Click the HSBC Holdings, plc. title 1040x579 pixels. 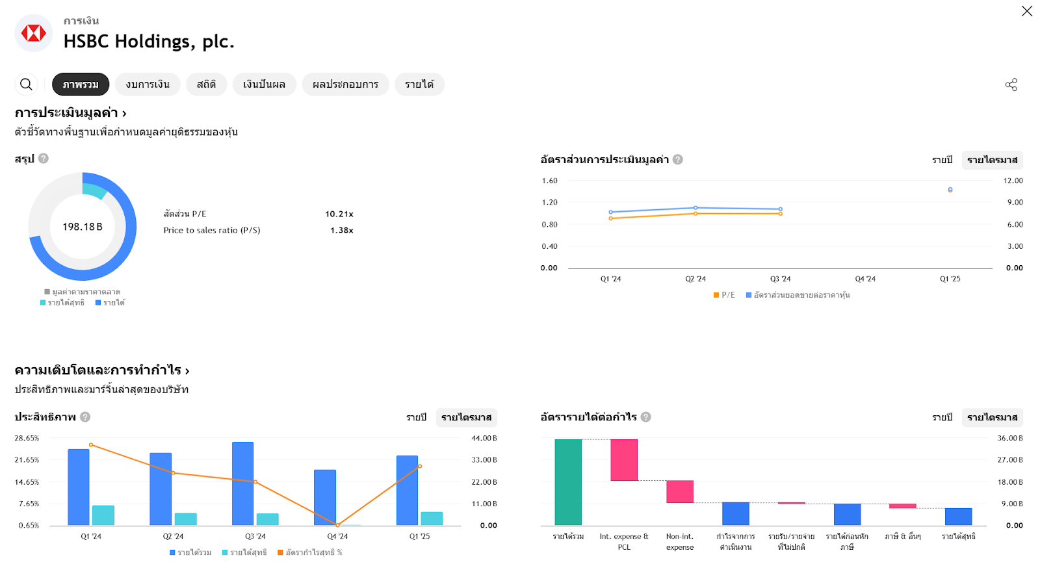coord(149,42)
